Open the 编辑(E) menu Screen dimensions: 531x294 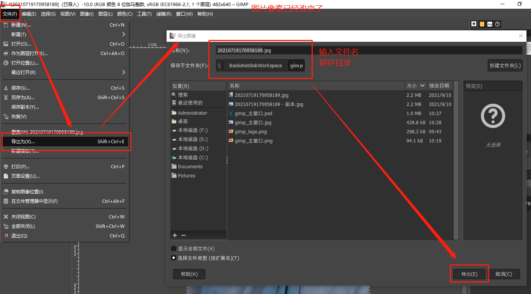pos(29,14)
